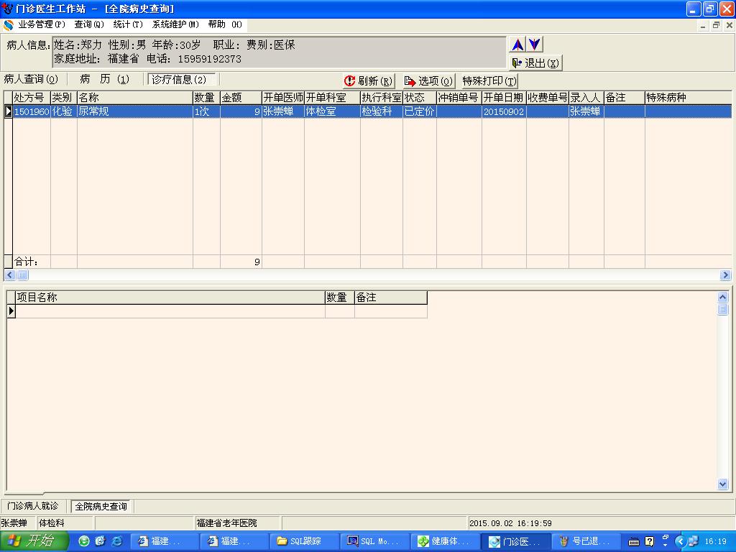The width and height of the screenshot is (736, 552).
Task: Switch to the 病历(1) tab
Action: tap(104, 79)
